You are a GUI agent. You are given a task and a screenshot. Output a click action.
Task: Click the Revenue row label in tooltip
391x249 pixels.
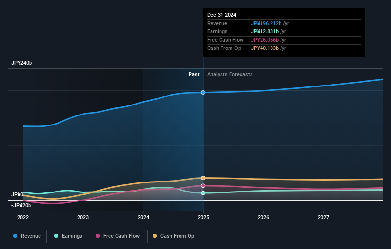tap(217, 23)
